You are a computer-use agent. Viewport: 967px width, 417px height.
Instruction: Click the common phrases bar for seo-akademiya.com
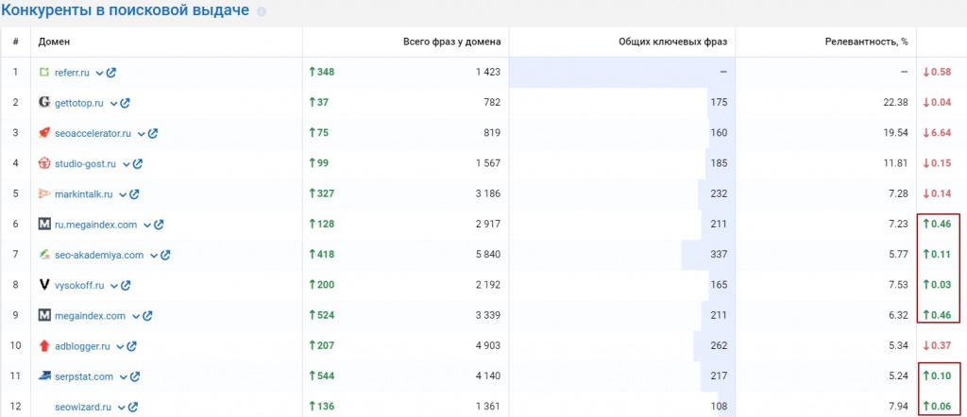pyautogui.click(x=708, y=255)
